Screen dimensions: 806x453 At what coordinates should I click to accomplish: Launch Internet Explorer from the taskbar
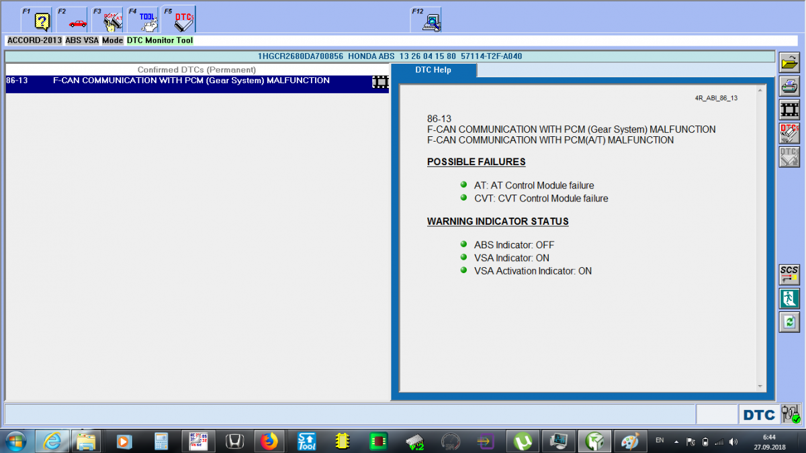tap(52, 441)
